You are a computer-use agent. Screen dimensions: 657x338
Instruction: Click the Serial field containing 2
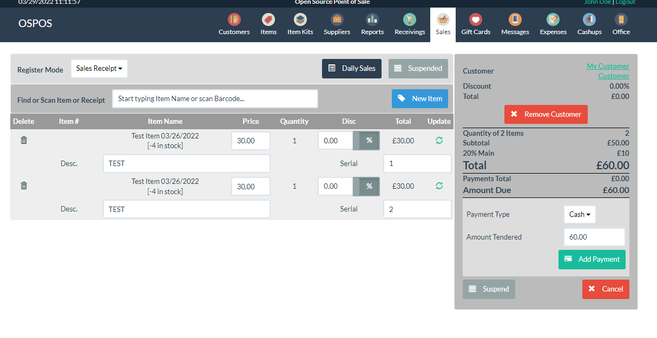[x=417, y=209]
